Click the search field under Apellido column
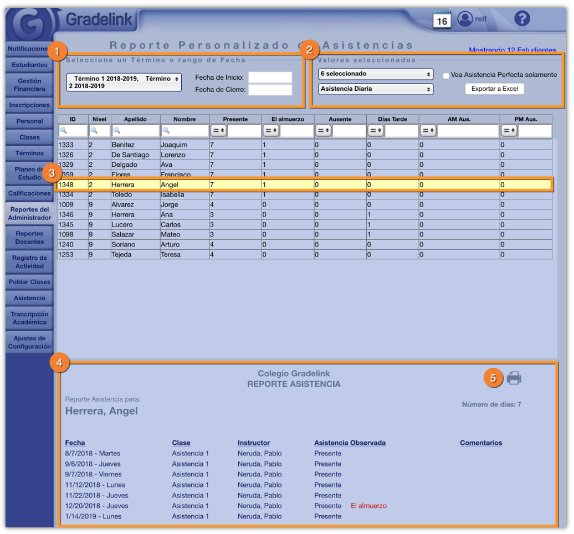The width and height of the screenshot is (574, 534). point(135,131)
